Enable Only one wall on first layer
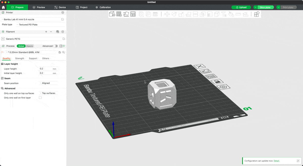 [x=40, y=98]
